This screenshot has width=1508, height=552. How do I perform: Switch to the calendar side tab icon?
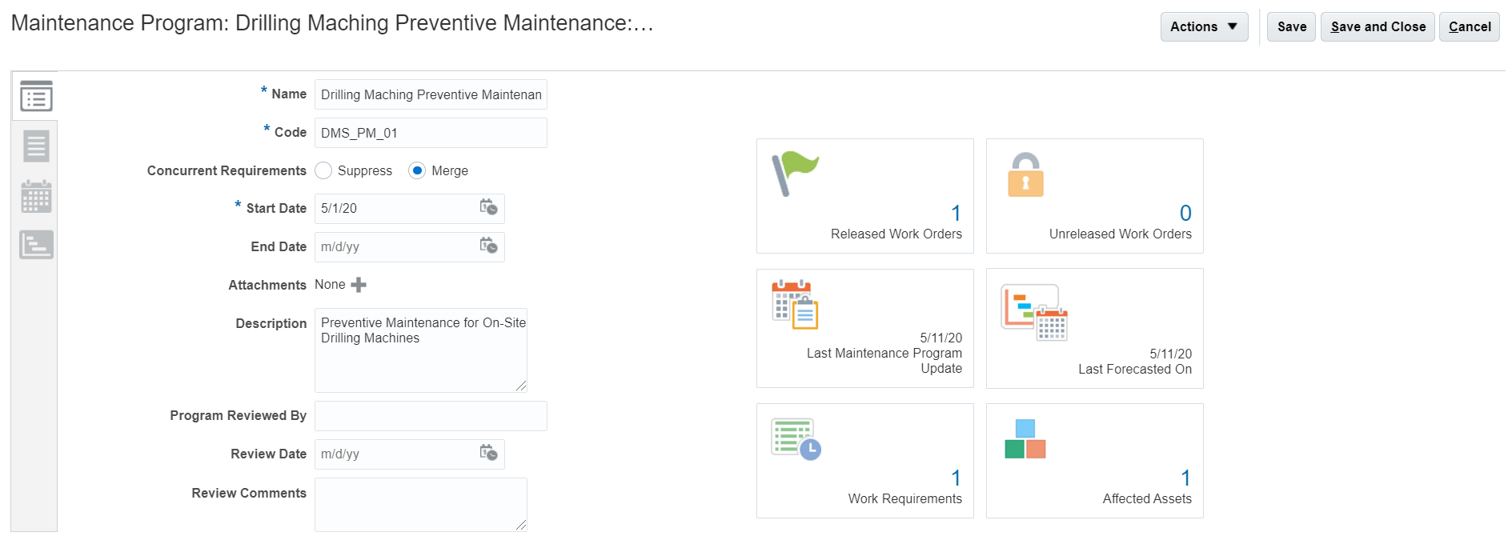pyautogui.click(x=36, y=196)
